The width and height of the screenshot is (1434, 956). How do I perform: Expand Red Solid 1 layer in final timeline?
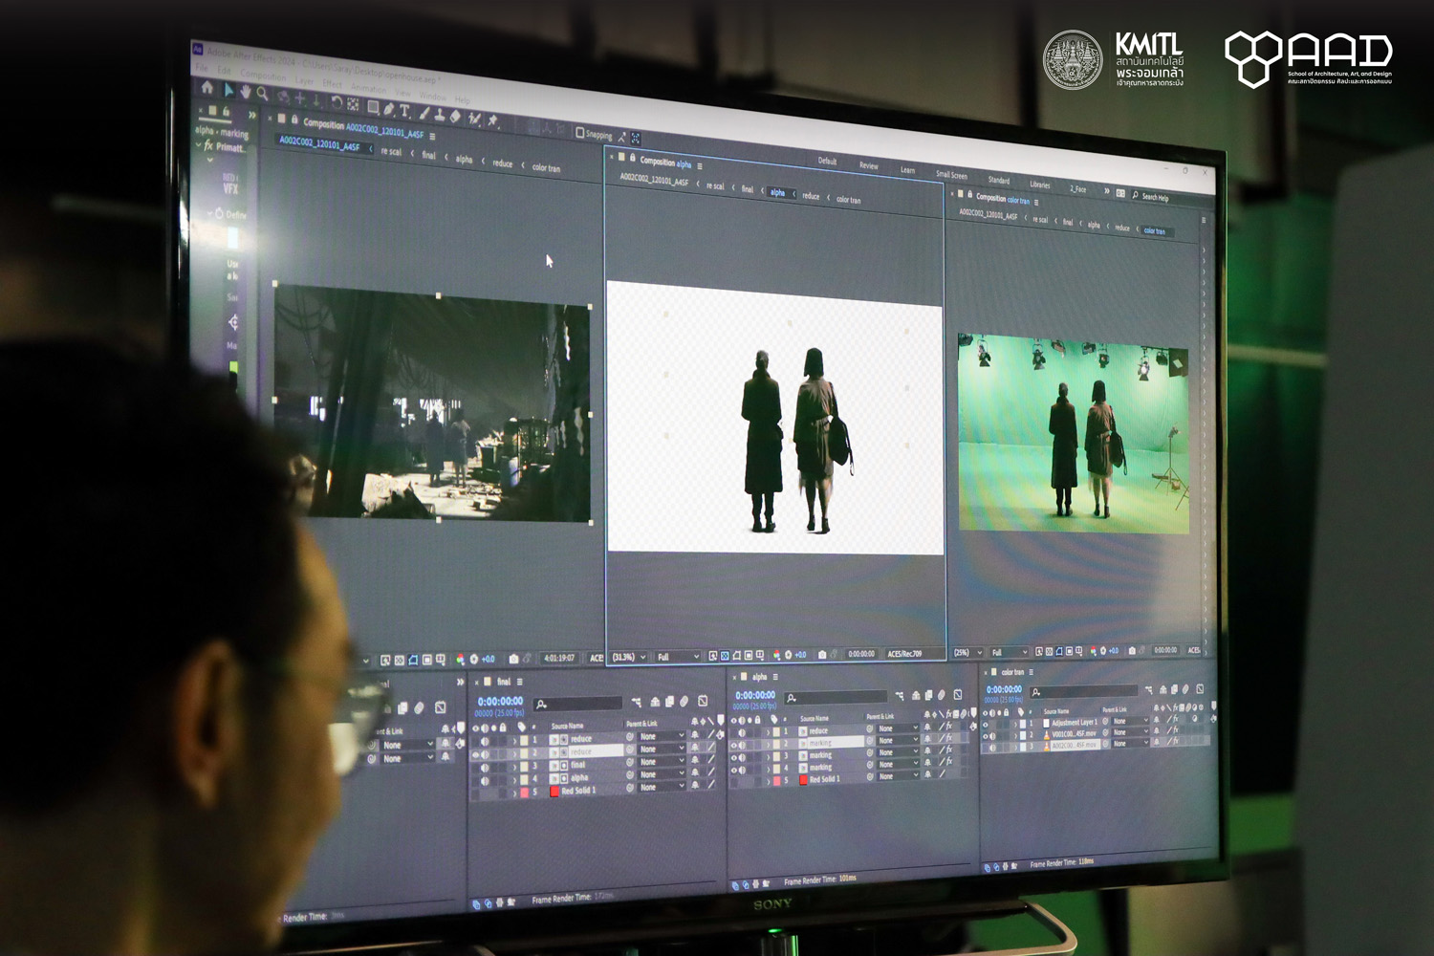pyautogui.click(x=514, y=792)
